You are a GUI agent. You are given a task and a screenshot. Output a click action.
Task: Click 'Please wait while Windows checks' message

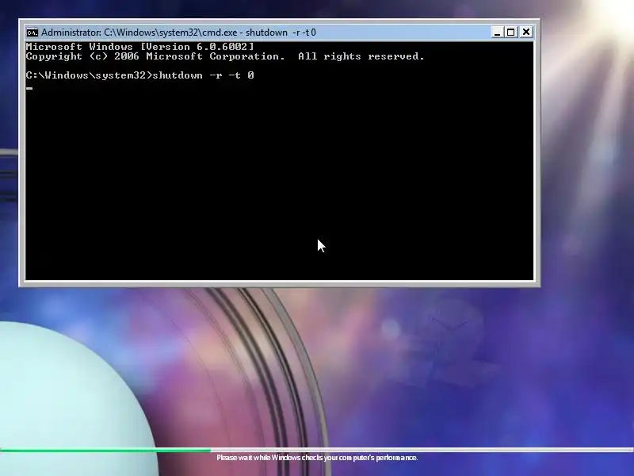click(x=317, y=458)
